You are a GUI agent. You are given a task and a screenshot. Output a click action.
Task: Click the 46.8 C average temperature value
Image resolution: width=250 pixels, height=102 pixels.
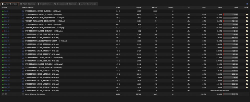118,94
